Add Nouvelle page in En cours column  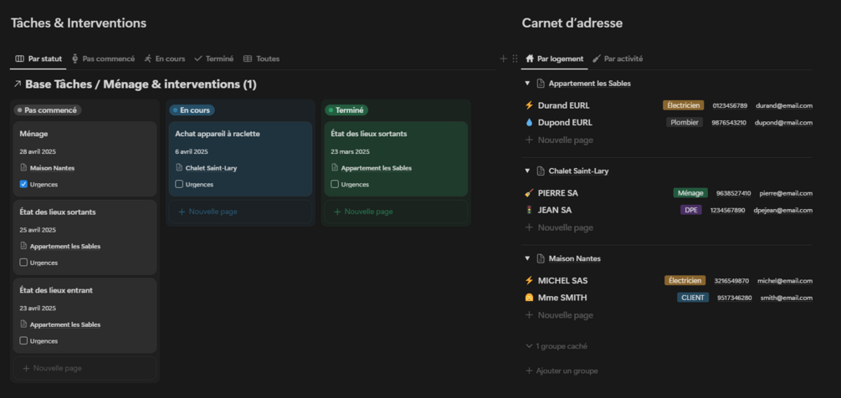tap(208, 212)
